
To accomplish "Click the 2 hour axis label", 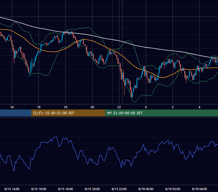I will [172, 107].
